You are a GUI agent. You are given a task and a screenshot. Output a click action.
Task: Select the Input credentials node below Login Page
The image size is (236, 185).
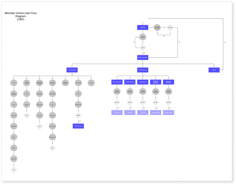pos(143,37)
